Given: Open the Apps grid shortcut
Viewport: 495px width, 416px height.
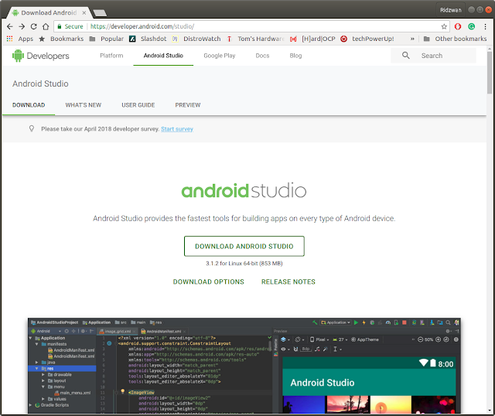Looking at the screenshot, I should (x=19, y=39).
